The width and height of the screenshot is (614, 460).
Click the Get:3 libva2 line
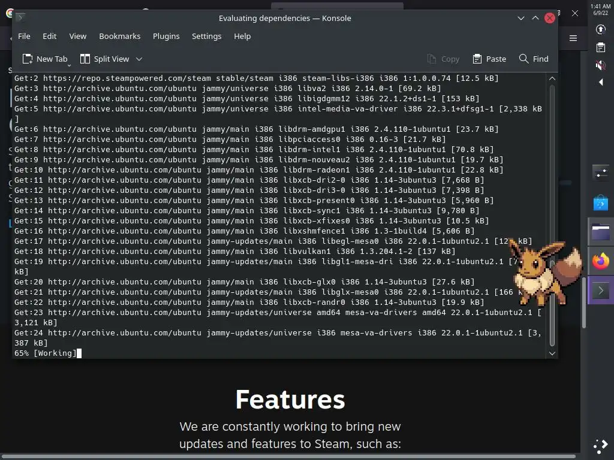coord(228,89)
